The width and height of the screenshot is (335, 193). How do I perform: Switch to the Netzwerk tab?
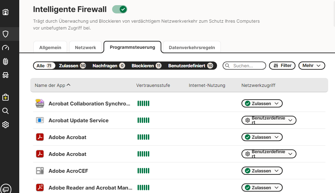coord(85,47)
